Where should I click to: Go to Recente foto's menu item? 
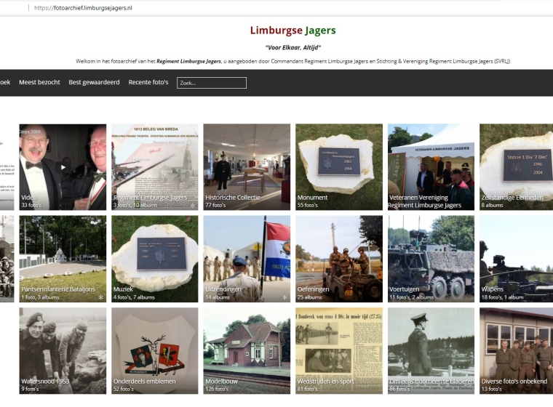[x=148, y=82]
